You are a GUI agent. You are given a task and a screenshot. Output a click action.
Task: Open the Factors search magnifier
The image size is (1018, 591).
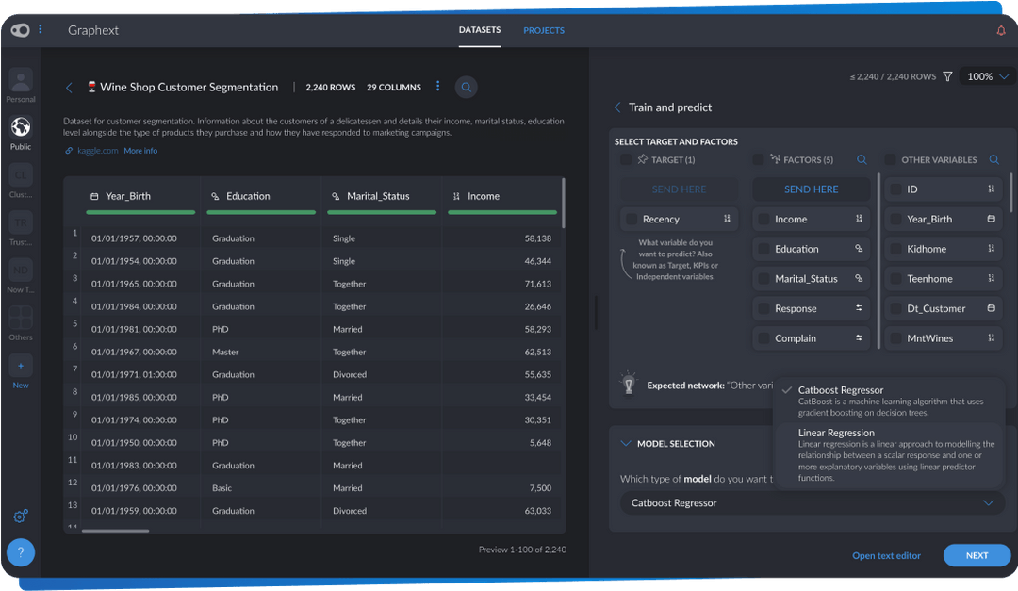(x=862, y=160)
